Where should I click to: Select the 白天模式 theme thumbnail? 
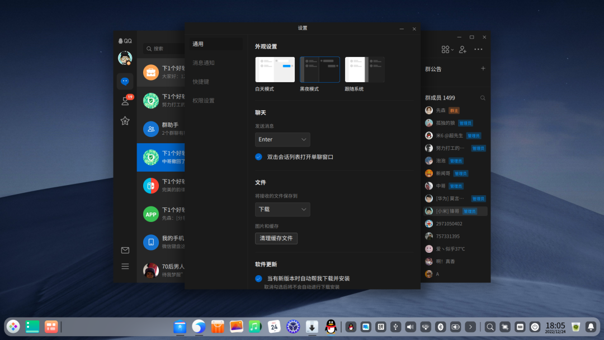point(275,70)
